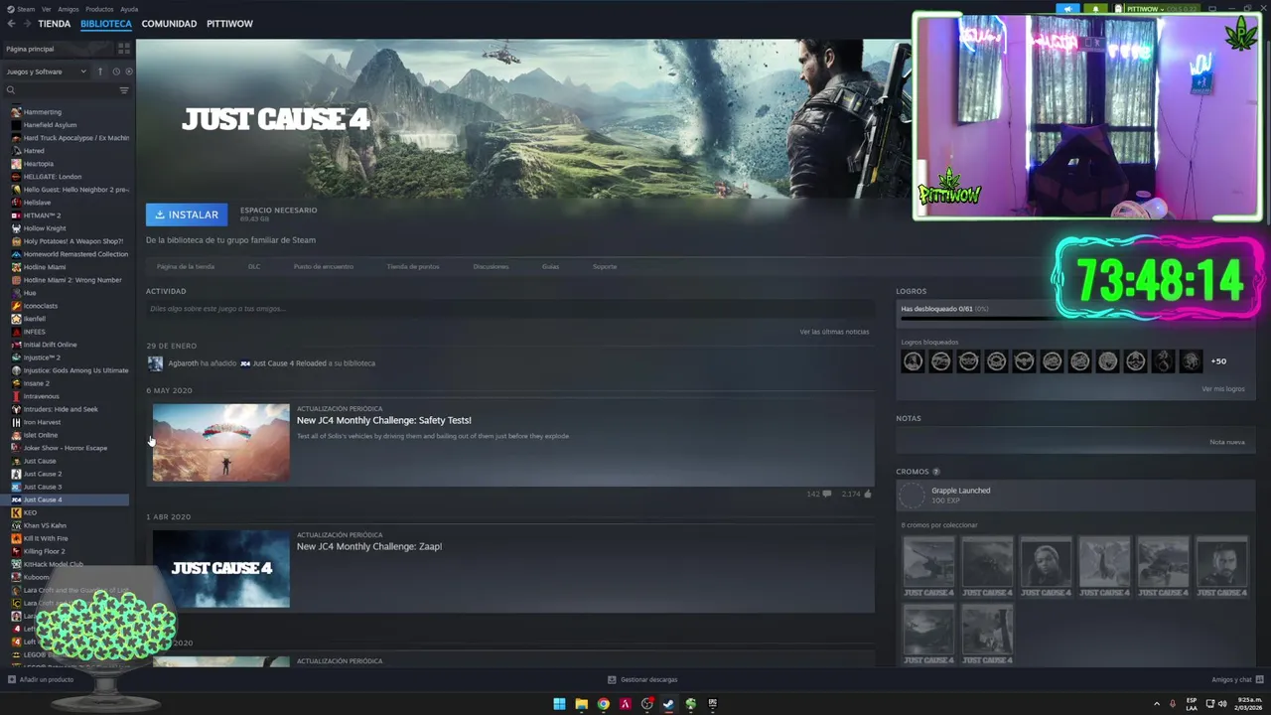Viewport: 1271px width, 715px height.
Task: Open the Amigos menu
Action: pos(69,9)
